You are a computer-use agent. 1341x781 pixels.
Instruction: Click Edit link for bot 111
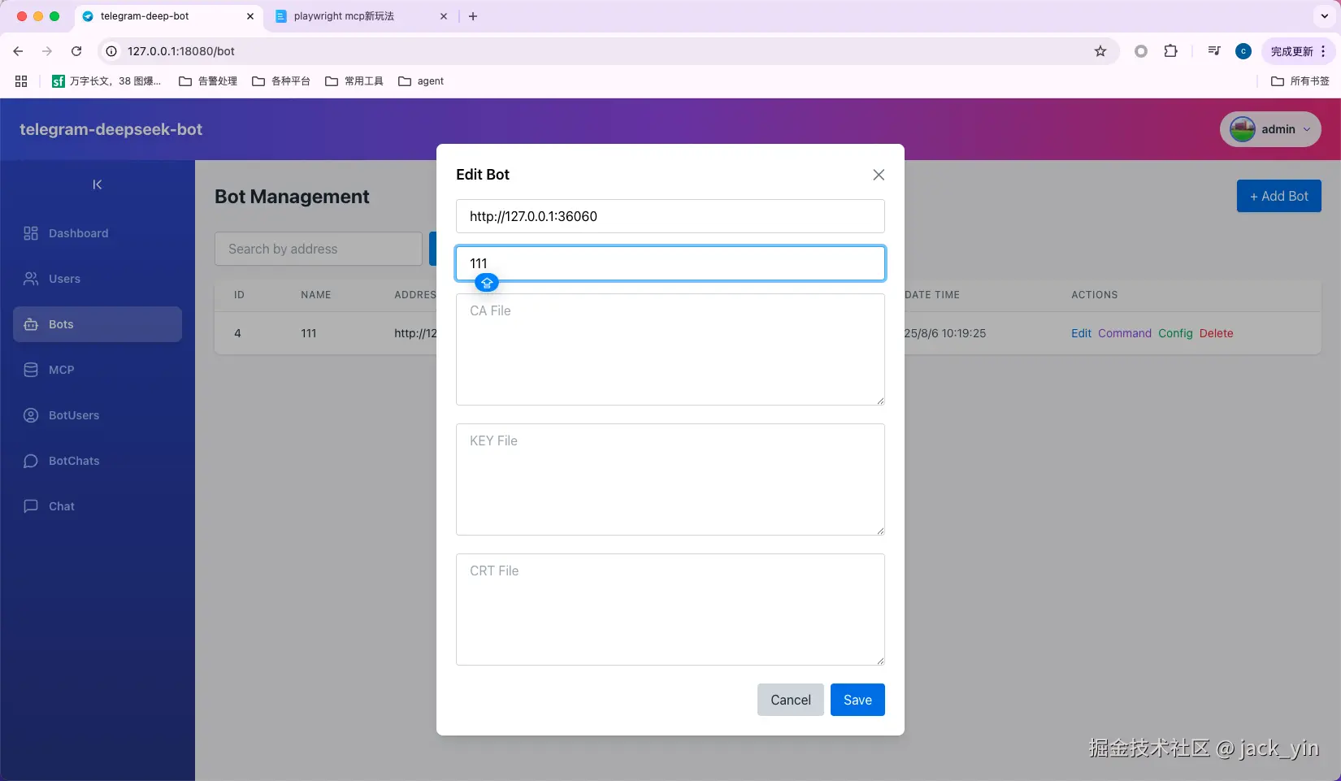pos(1081,333)
